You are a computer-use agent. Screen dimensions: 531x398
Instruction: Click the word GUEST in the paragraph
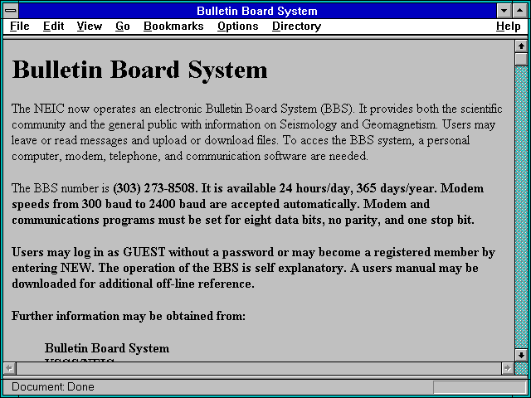(x=144, y=252)
